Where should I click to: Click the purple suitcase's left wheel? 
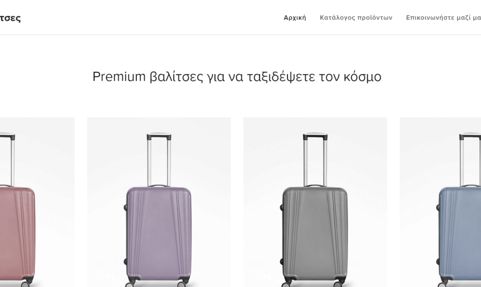coord(130,282)
